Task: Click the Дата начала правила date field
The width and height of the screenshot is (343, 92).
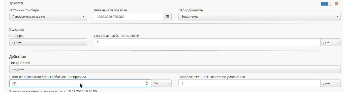Action: (x=129, y=17)
